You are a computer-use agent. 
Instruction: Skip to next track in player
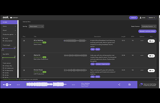(10, 84)
